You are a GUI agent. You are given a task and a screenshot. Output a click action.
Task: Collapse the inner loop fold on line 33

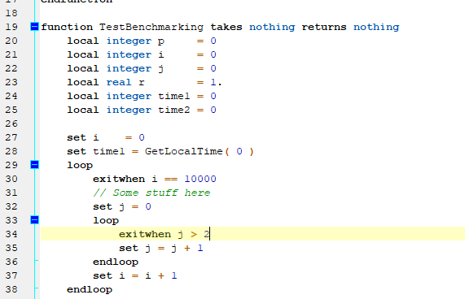[x=35, y=220]
